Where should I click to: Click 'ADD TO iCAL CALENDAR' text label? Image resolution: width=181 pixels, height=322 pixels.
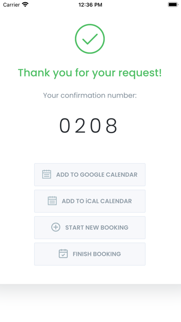[97, 201]
